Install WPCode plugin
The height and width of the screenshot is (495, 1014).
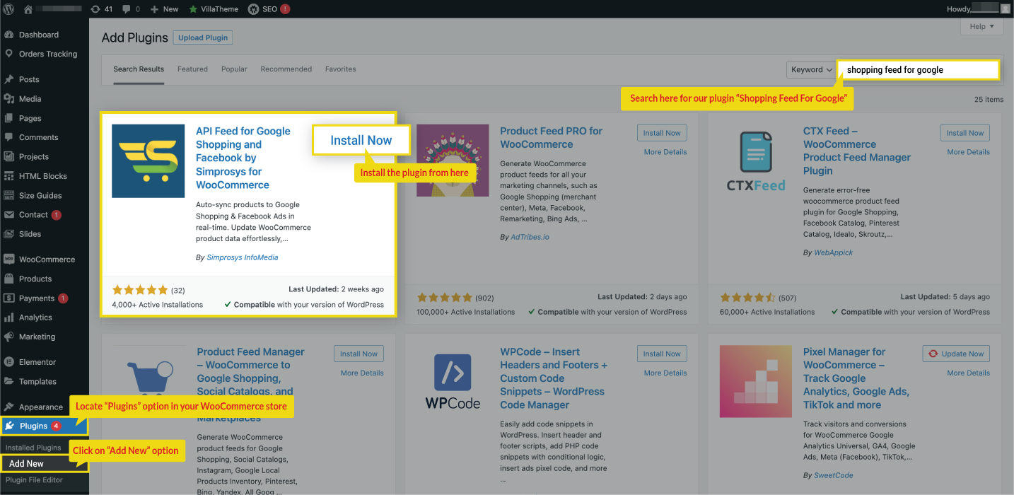(x=662, y=354)
